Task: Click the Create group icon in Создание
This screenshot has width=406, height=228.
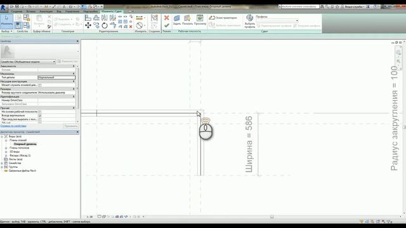Action: click(154, 18)
